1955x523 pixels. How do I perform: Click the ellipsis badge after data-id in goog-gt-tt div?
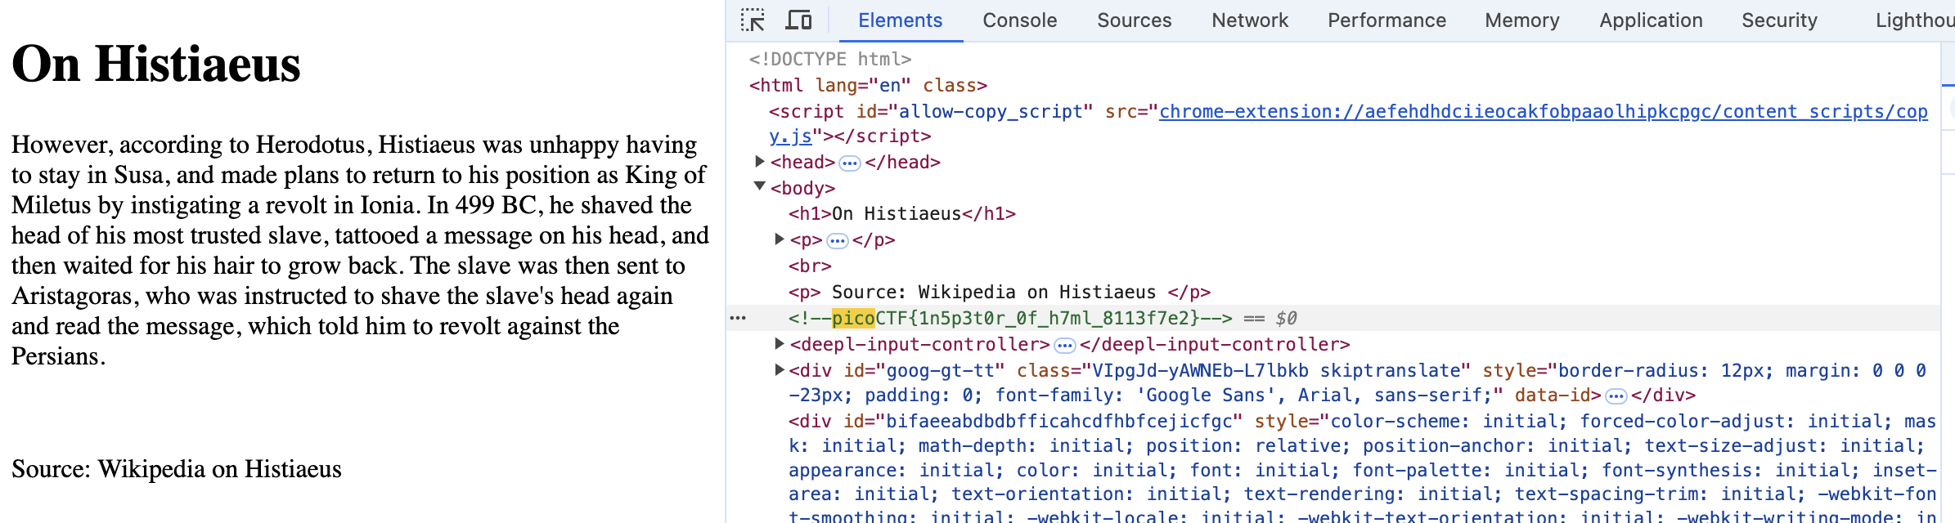1616,396
